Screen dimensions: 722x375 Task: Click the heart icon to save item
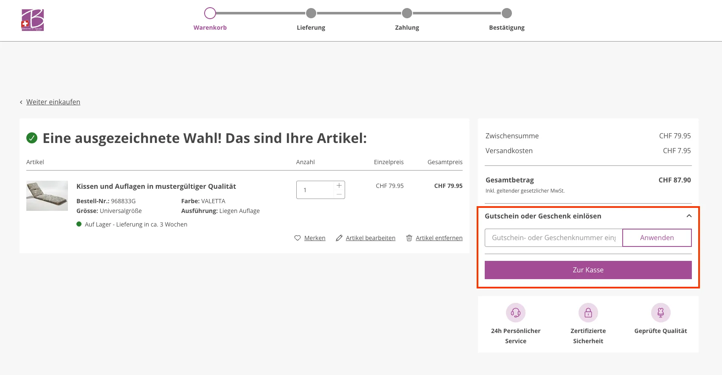[298, 238]
